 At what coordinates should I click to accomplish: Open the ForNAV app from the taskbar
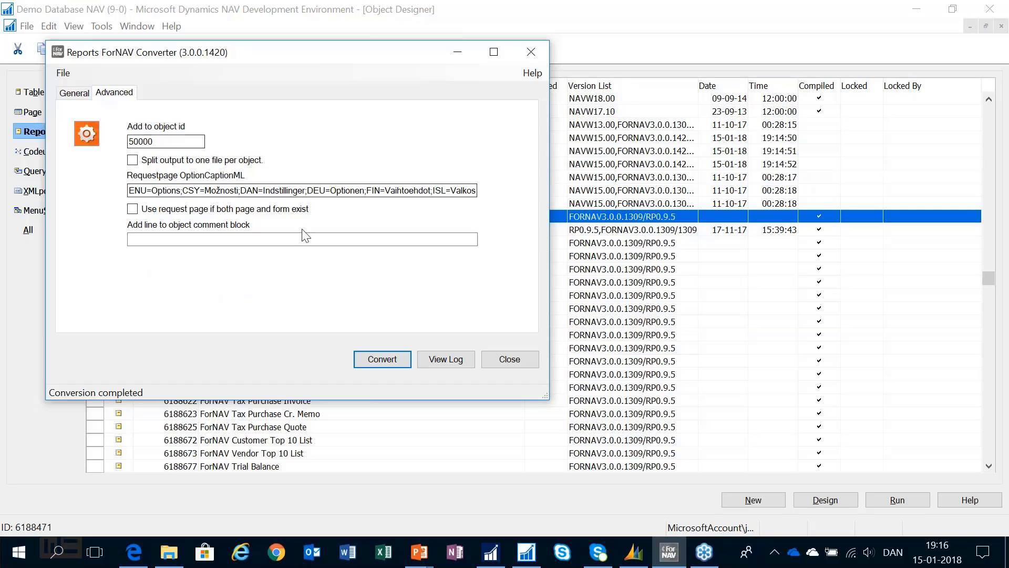click(x=668, y=552)
